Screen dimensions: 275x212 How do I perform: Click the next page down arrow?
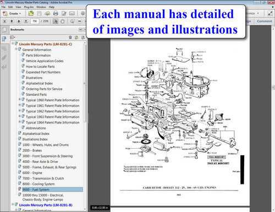tap(19, 21)
